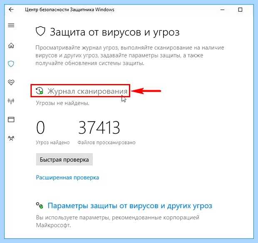Click the scan history clock icon
The width and height of the screenshot is (258, 243).
40,91
